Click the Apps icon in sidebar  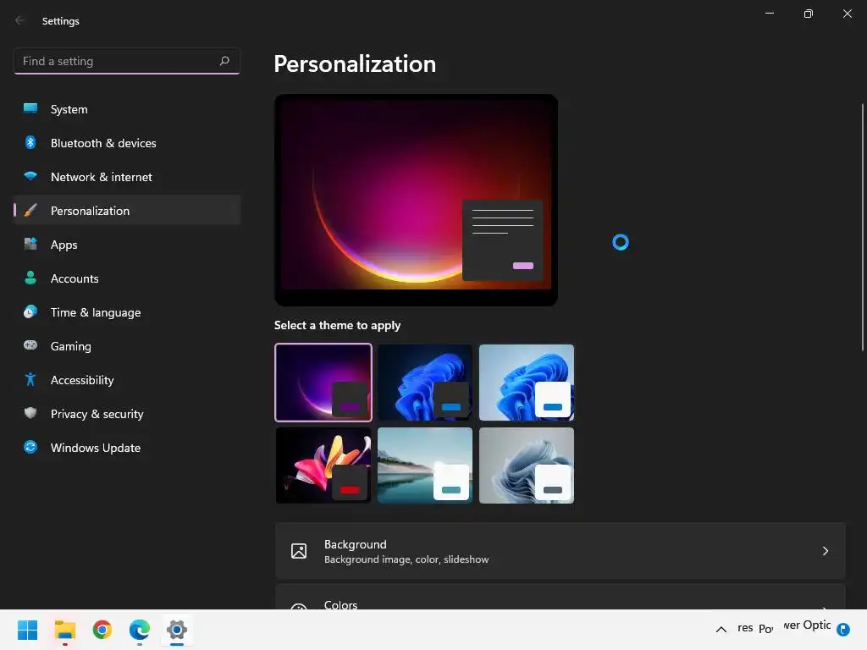click(30, 244)
